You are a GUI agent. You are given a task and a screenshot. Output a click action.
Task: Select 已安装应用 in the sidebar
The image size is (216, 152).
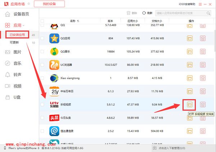coord(17,34)
